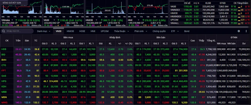Image resolution: width=251 pixels, height=105 pixels.
Task: Go to the Bond tab
Action: [187, 31]
